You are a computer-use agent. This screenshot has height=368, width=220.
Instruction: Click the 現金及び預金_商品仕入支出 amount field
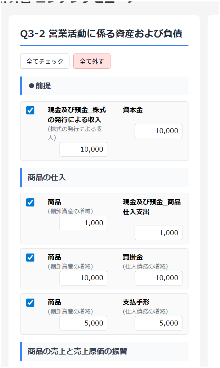coord(158,233)
